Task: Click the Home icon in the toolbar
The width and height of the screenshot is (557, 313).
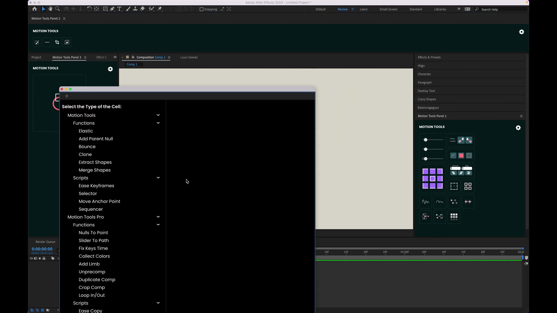Action: (35, 9)
